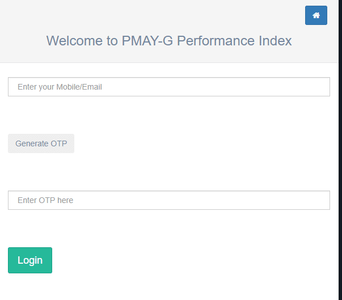Screen dimensions: 342x300
Task: Place the cursor in the OTP box
Action: [169, 200]
